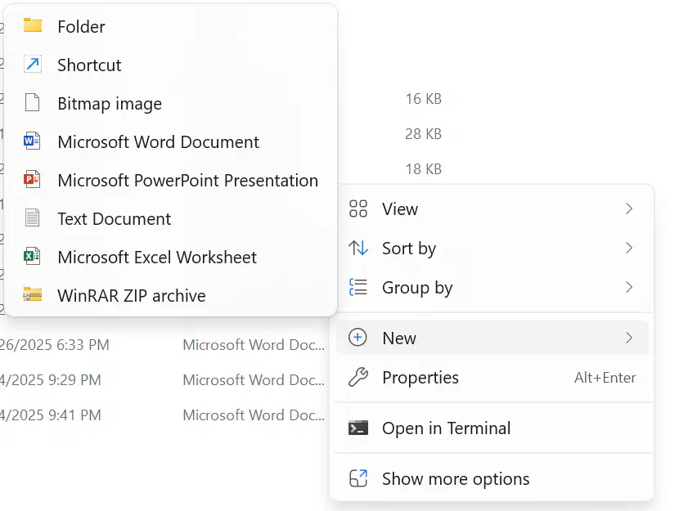Click file type in the 9:29 PM row

point(254,380)
